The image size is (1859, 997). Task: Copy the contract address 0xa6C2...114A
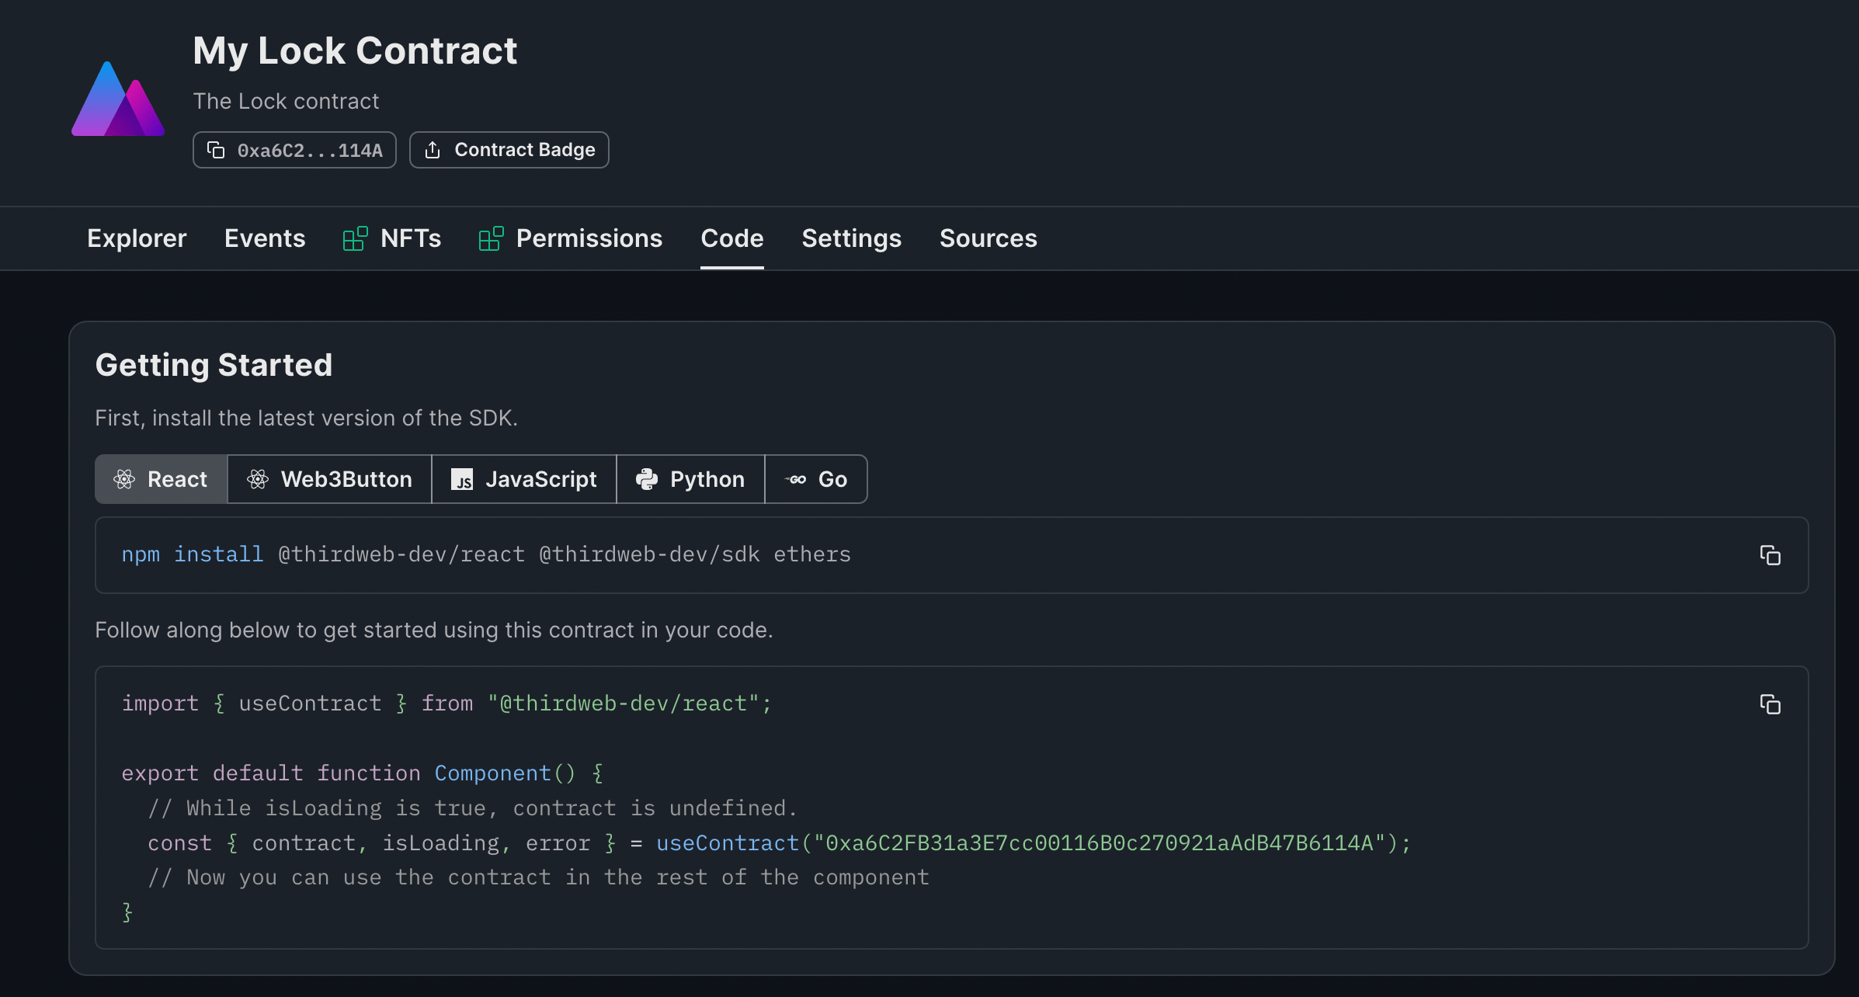point(216,150)
